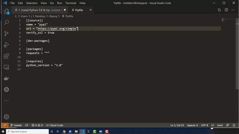Open Task View on taskbar
Image resolution: width=239 pixels, height=134 pixels.
pos(58,131)
